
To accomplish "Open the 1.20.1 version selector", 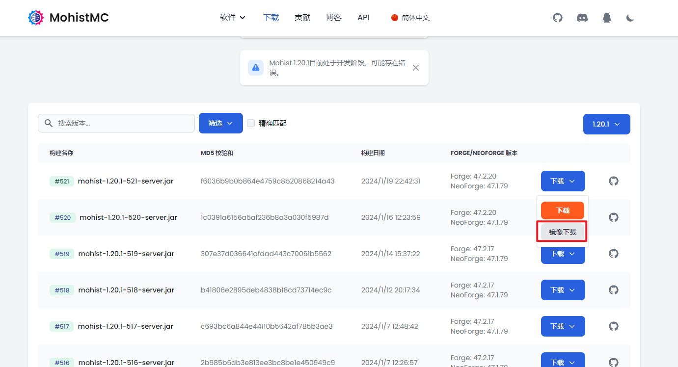I will click(x=607, y=124).
